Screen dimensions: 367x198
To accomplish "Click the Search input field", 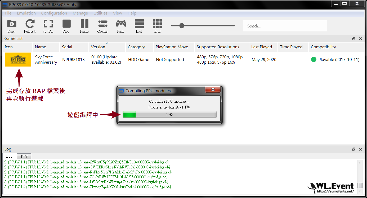I will click(285, 26).
